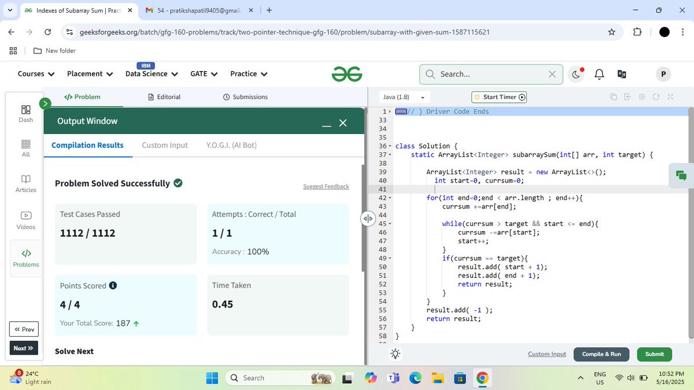Expand the Placement menu
The width and height of the screenshot is (694, 390).
[x=89, y=74]
